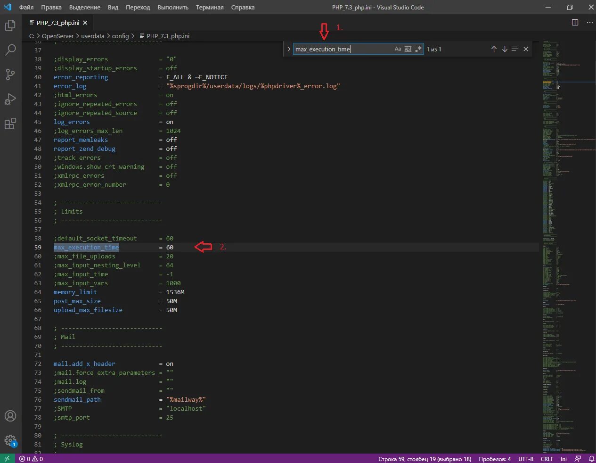Viewport: 596px width, 463px height.
Task: Click the cursor position Строка 59 status
Action: click(x=425, y=458)
